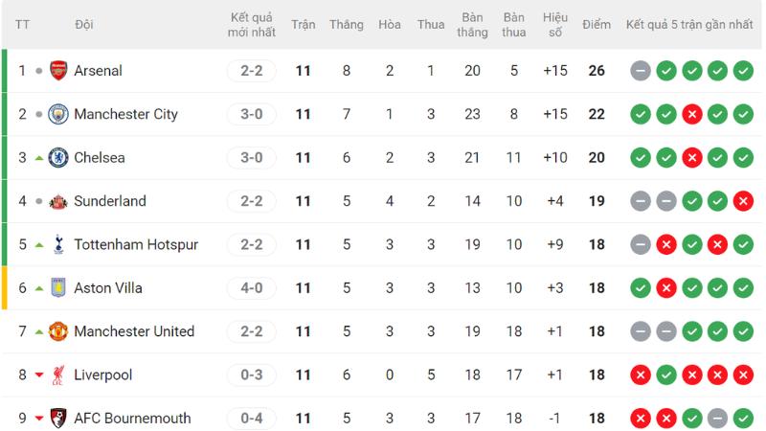Click Arsenal's gray draw form indicator
This screenshot has height=431, width=766.
pos(641,71)
